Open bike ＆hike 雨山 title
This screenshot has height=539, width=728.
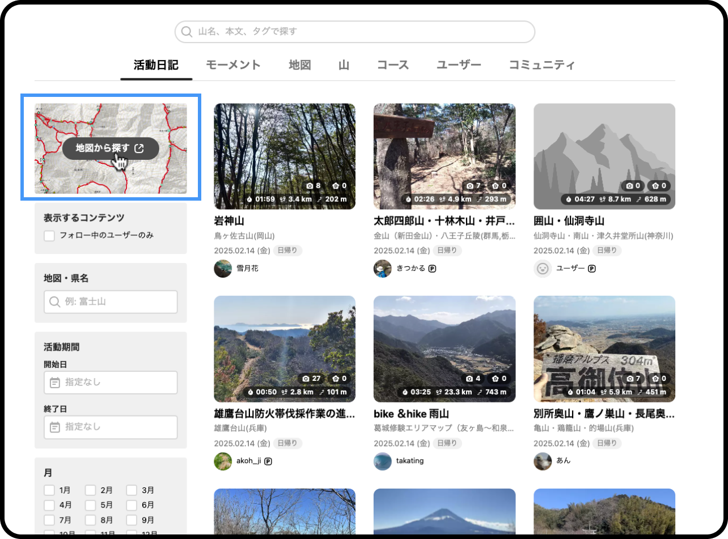point(412,414)
